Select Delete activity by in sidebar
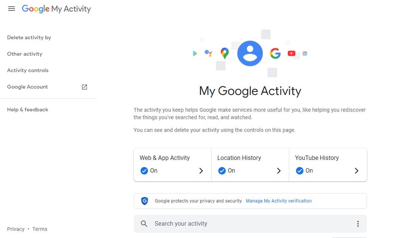Screen dimensions: 401x238 tap(29, 37)
